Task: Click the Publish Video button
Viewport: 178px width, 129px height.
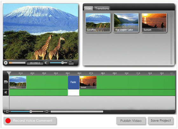Action: coord(131,121)
